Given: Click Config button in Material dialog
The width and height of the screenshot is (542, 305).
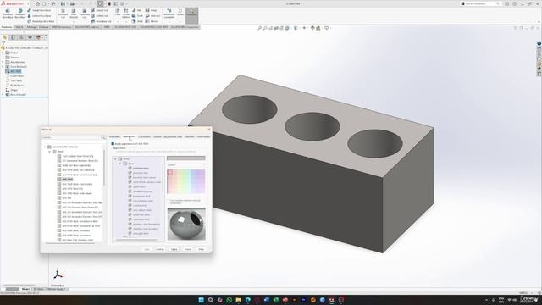Looking at the screenshot, I should [160, 249].
